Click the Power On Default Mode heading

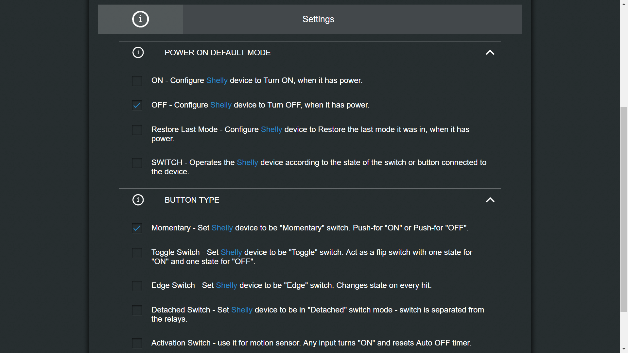point(218,53)
